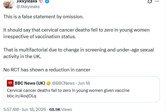Open the 68.9K Views count

pos(61,110)
